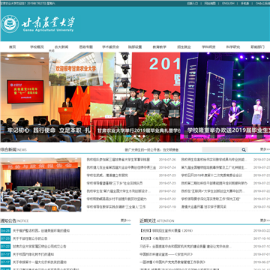Open the 04-28 notice entry
The height and width of the screenshot is (270, 270).
[41, 231]
